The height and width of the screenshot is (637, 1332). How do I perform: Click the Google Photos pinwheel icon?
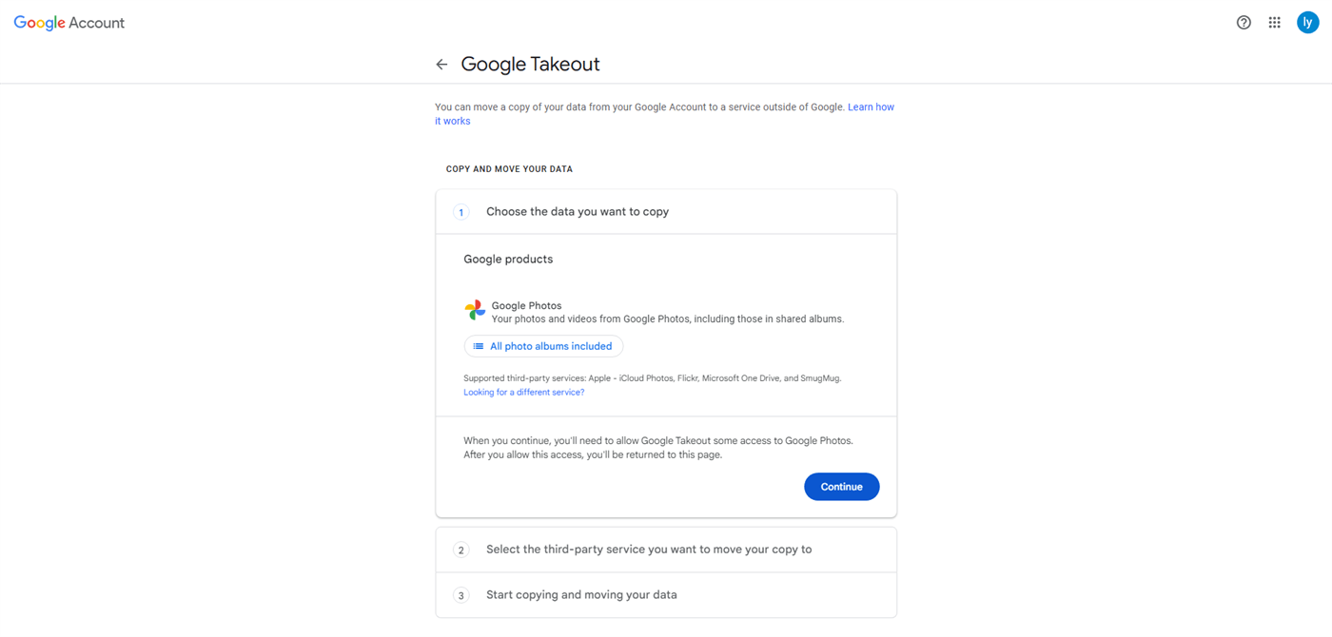475,310
